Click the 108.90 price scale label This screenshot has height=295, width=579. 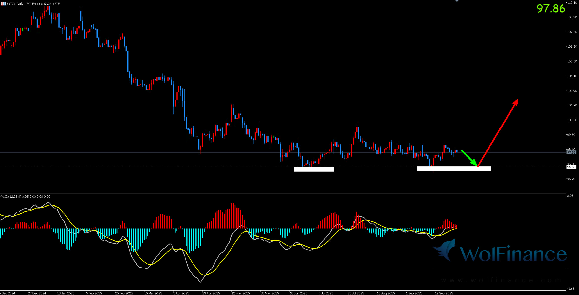(x=572, y=17)
